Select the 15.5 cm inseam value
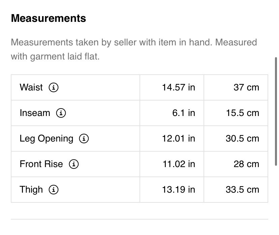The height and width of the screenshot is (235, 279). pos(243,113)
